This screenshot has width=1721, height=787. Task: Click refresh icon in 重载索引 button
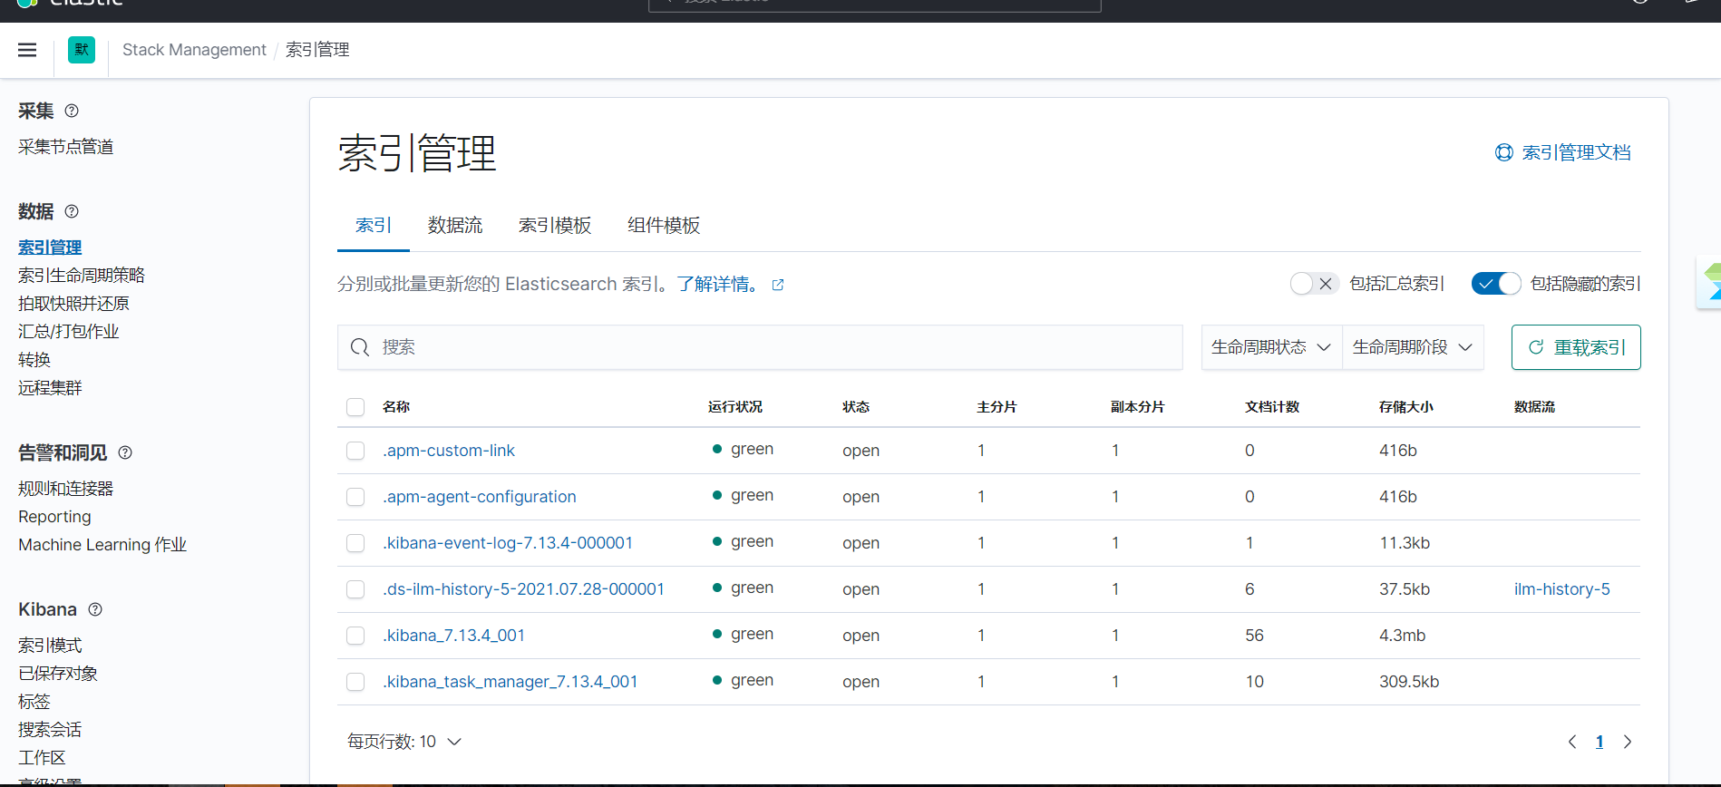pyautogui.click(x=1536, y=347)
